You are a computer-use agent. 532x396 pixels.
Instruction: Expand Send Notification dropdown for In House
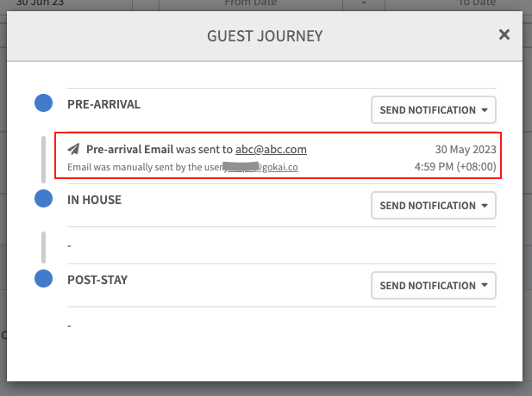point(434,206)
